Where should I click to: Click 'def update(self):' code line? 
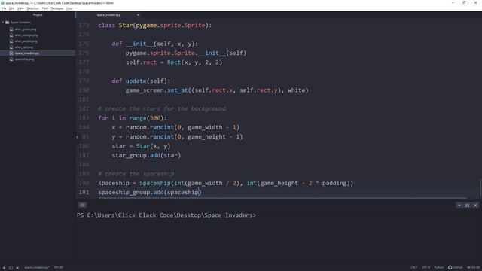(141, 81)
